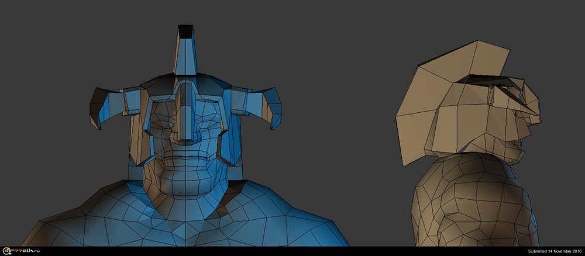This screenshot has height=256, width=585.
Task: Click the 3dtotal watermark logo
Action: click(20, 251)
